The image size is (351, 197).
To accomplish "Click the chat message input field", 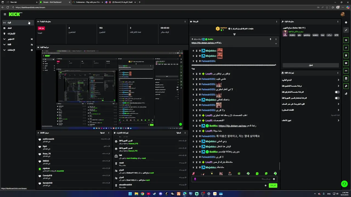I will [x=234, y=179].
